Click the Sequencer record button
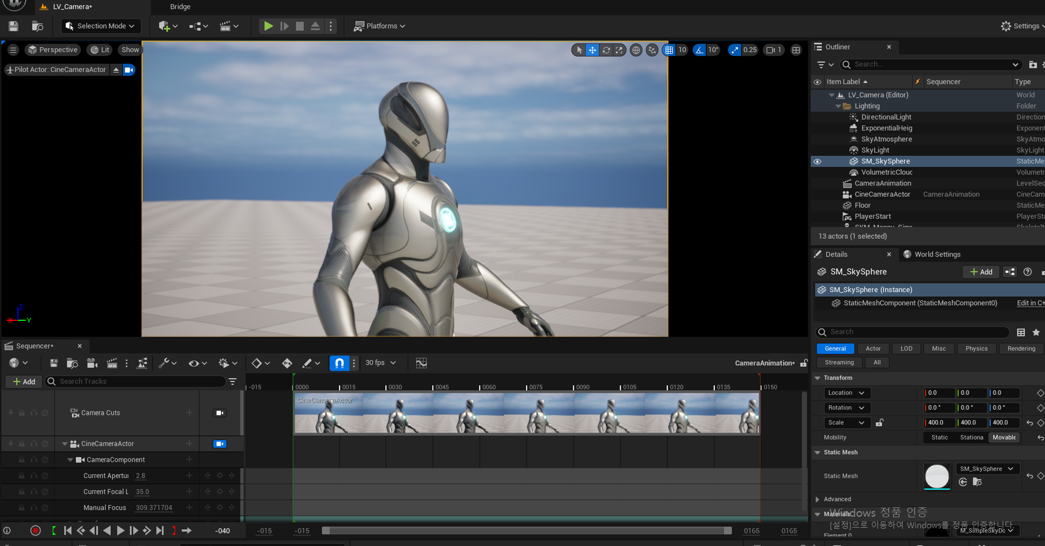1045x546 pixels. pos(36,531)
